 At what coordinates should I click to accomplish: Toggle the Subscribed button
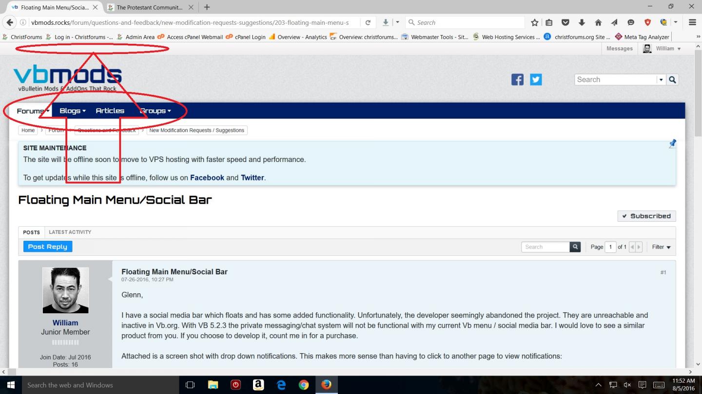[646, 216]
